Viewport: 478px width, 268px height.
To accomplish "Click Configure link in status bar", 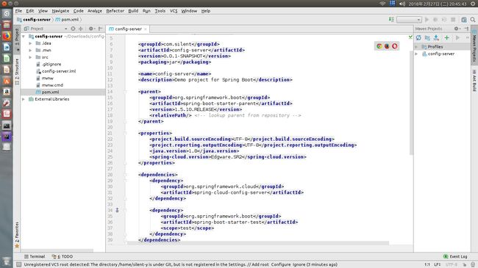I will pos(281,264).
